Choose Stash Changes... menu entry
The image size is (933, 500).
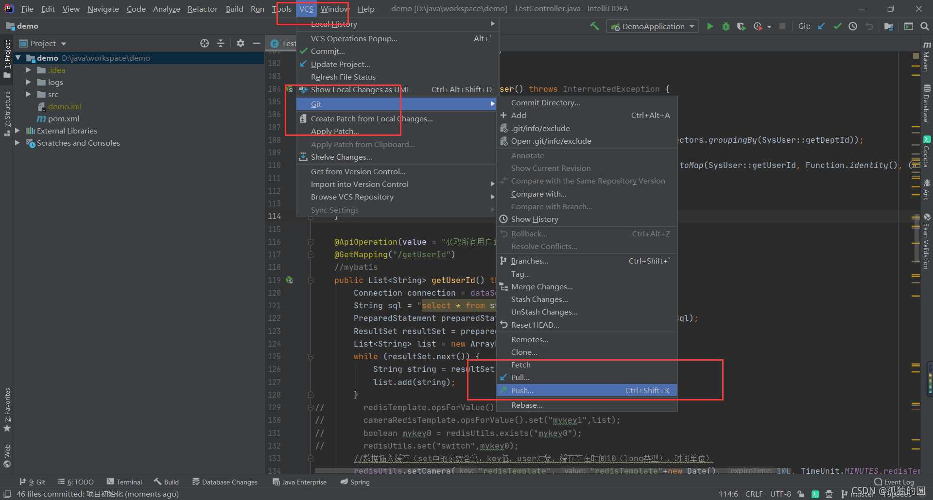coord(587,299)
